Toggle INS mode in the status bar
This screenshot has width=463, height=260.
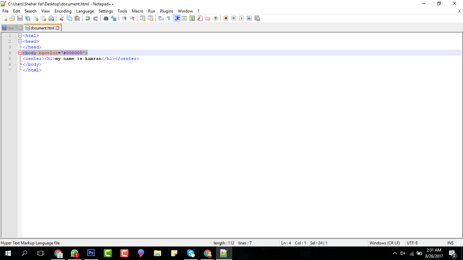tap(450, 243)
